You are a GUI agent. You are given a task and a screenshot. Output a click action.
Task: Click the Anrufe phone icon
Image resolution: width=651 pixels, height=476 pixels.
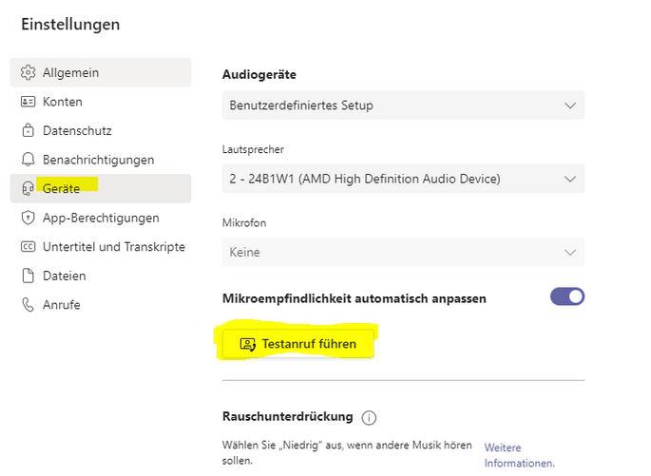[28, 305]
